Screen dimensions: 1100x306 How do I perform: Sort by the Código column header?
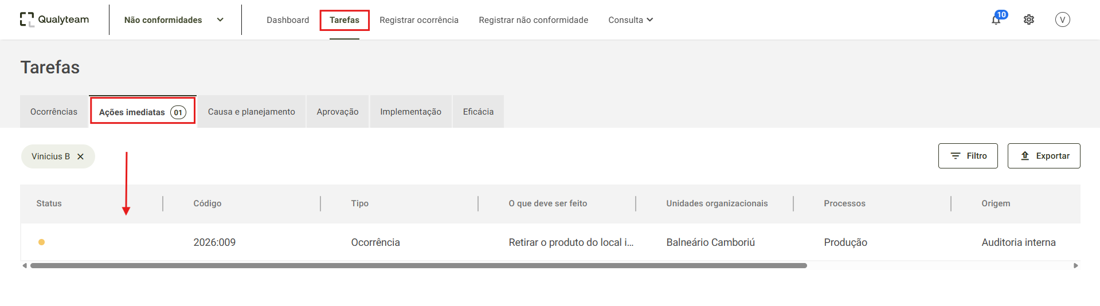[207, 203]
